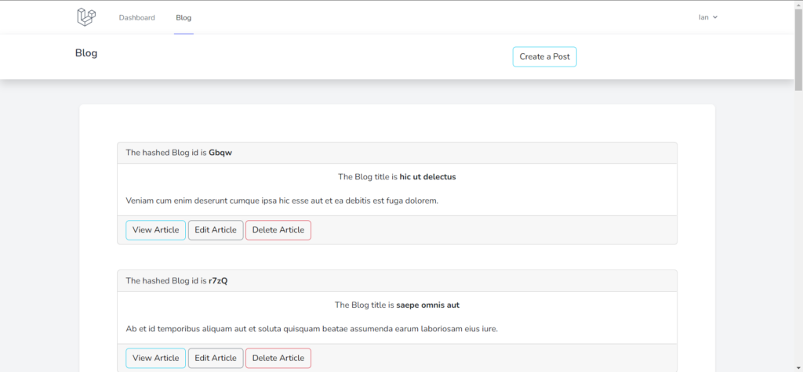Click the Ab et id temporibus excerpt

click(x=312, y=329)
